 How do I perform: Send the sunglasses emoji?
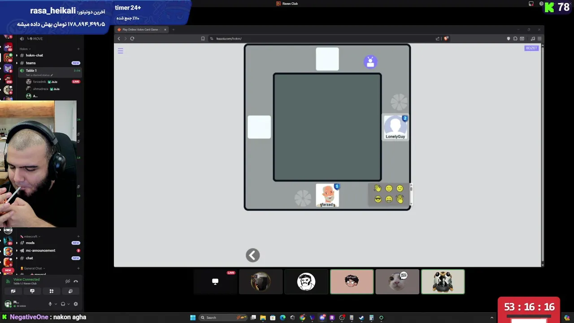378,199
